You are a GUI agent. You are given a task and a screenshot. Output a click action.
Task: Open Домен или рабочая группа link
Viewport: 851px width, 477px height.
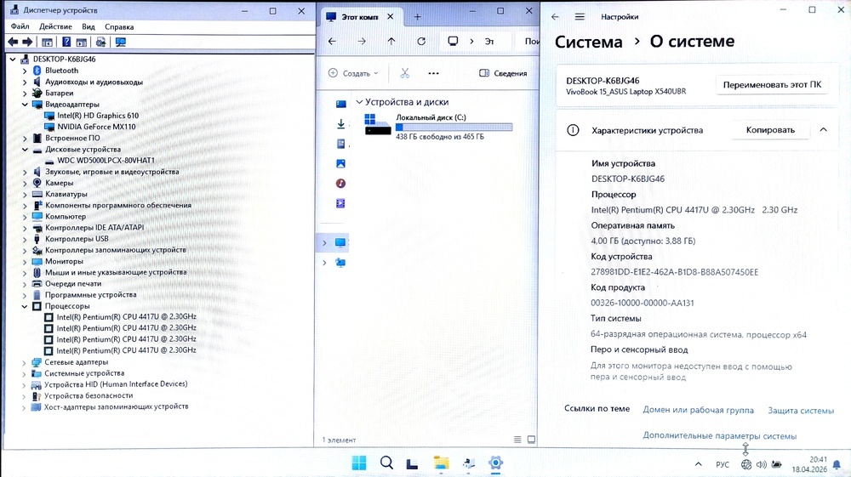click(698, 410)
